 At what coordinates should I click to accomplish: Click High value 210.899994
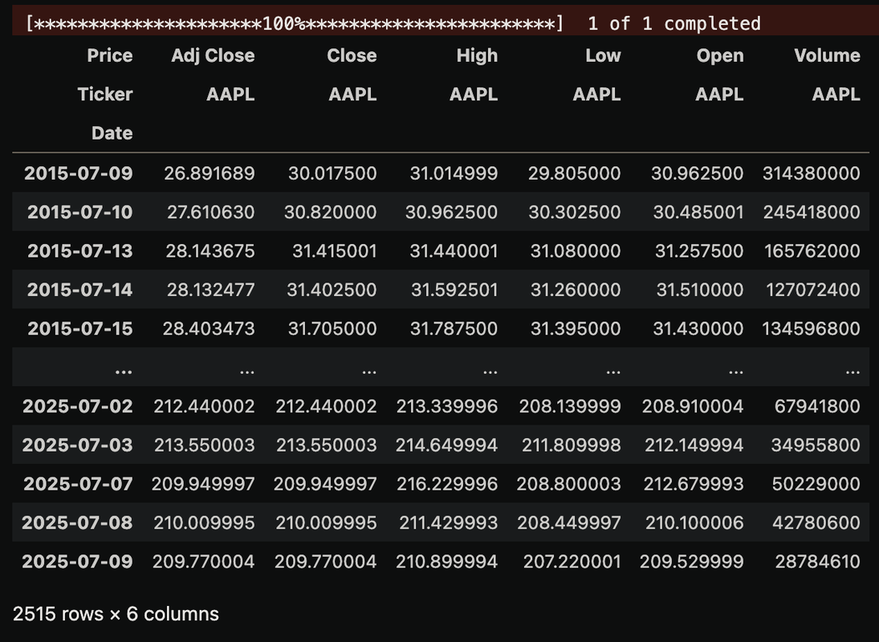click(x=447, y=561)
